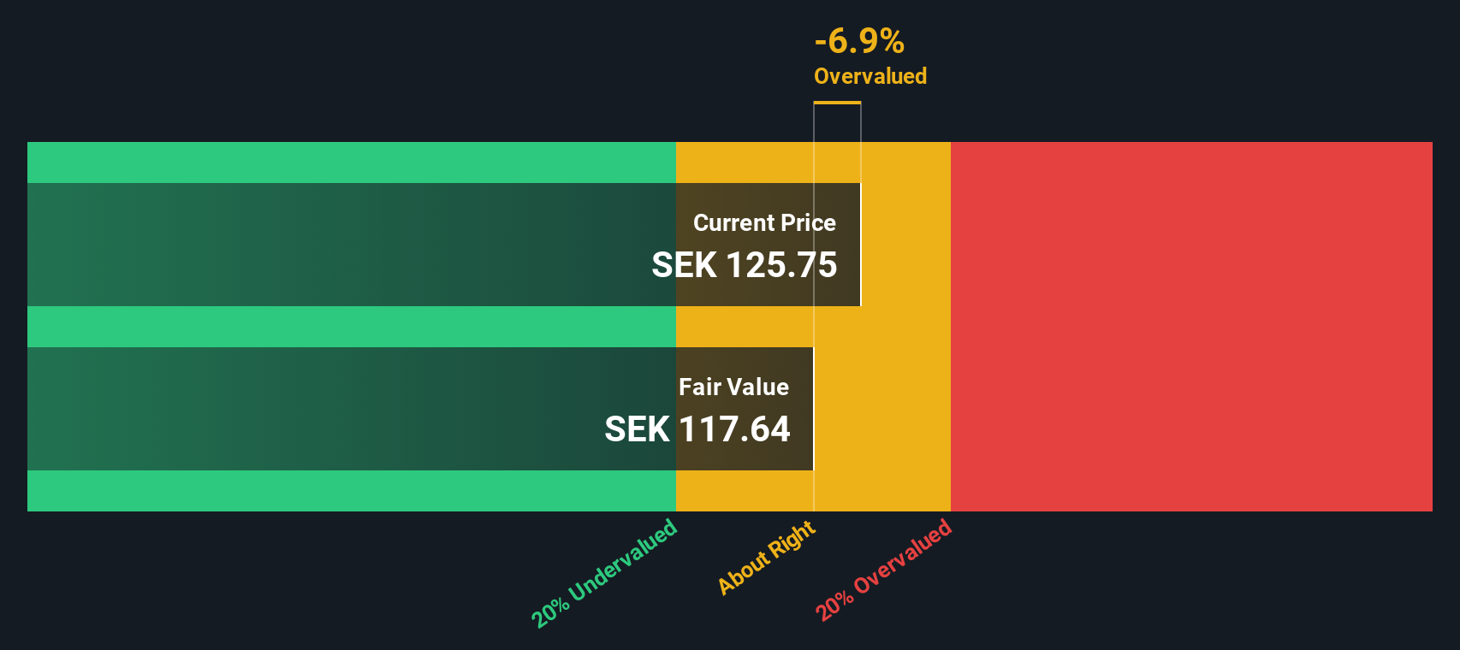Click the Fair Value label
The height and width of the screenshot is (650, 1460).
pyautogui.click(x=733, y=387)
